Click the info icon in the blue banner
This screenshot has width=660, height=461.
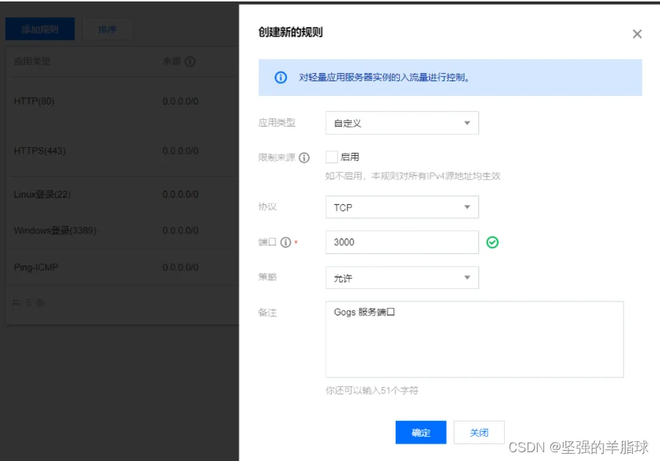281,78
